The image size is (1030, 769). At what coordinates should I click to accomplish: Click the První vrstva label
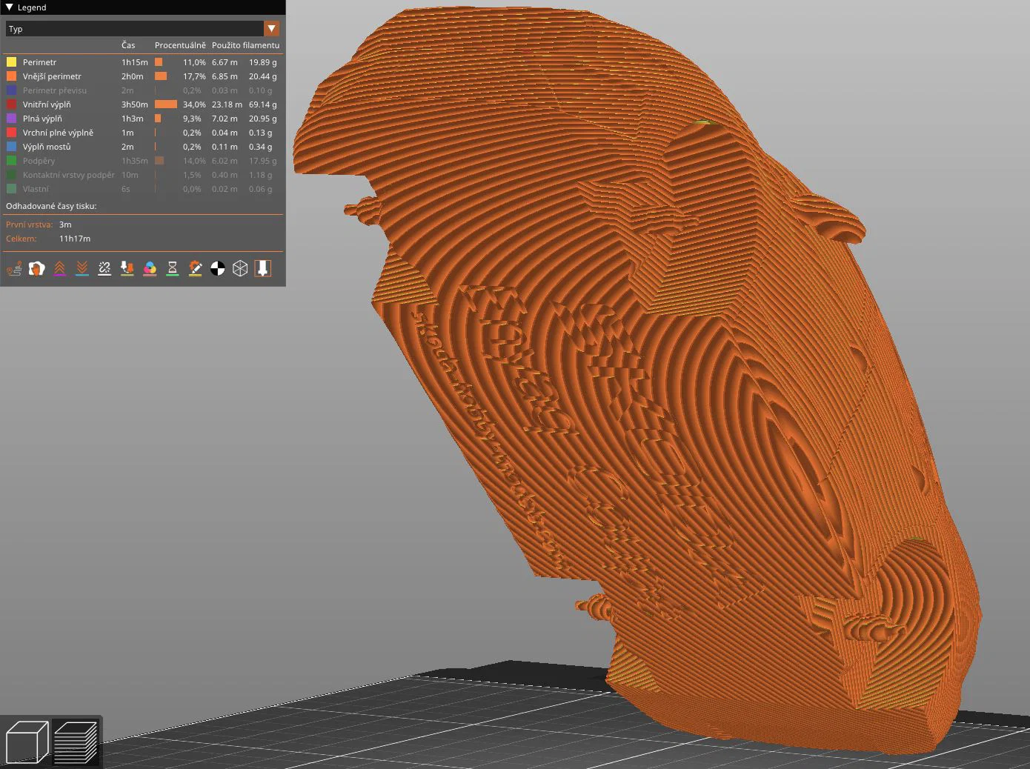[29, 224]
